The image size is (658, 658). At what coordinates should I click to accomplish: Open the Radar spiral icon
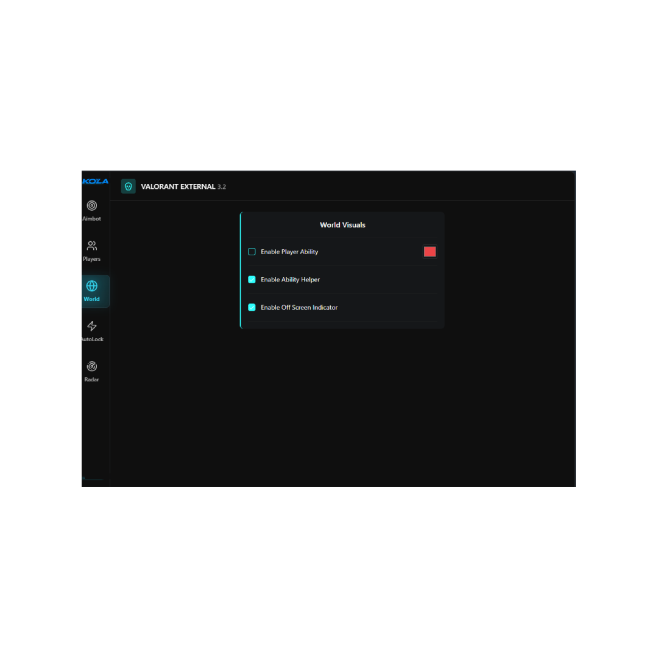pyautogui.click(x=92, y=366)
